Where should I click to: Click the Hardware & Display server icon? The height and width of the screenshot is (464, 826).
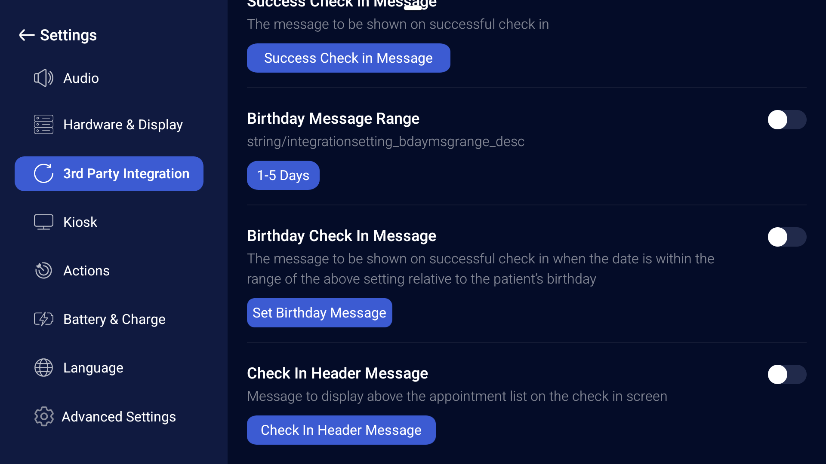[x=43, y=125]
